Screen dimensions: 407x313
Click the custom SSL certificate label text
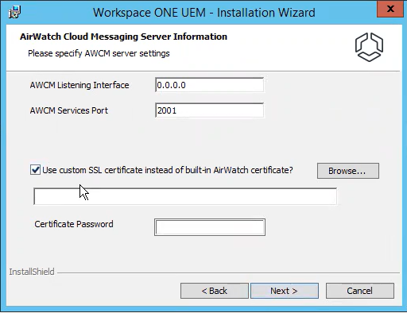point(168,170)
